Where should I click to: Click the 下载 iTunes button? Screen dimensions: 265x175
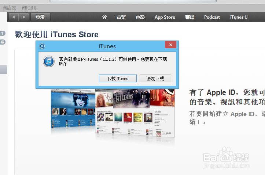pyautogui.click(x=118, y=79)
